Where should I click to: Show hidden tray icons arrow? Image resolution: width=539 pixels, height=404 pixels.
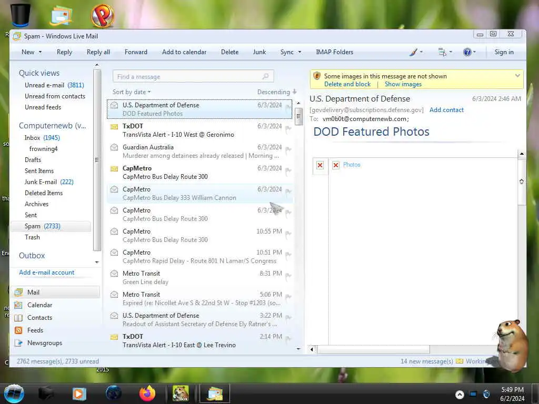coord(460,395)
